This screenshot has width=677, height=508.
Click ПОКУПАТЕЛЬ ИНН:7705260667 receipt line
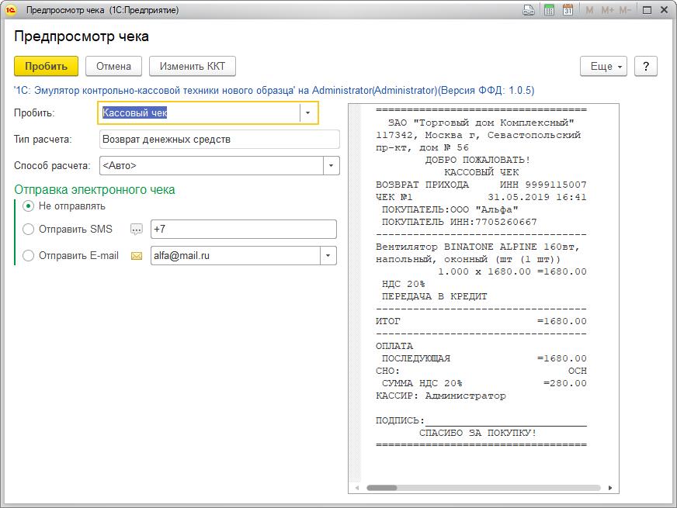click(x=460, y=222)
